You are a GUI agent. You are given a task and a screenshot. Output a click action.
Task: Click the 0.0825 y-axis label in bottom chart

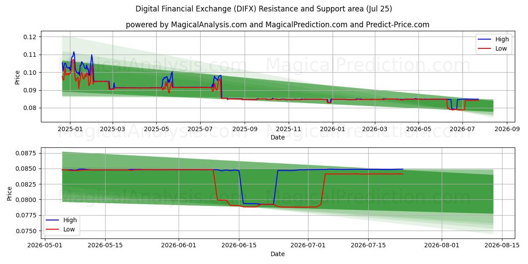26,184
